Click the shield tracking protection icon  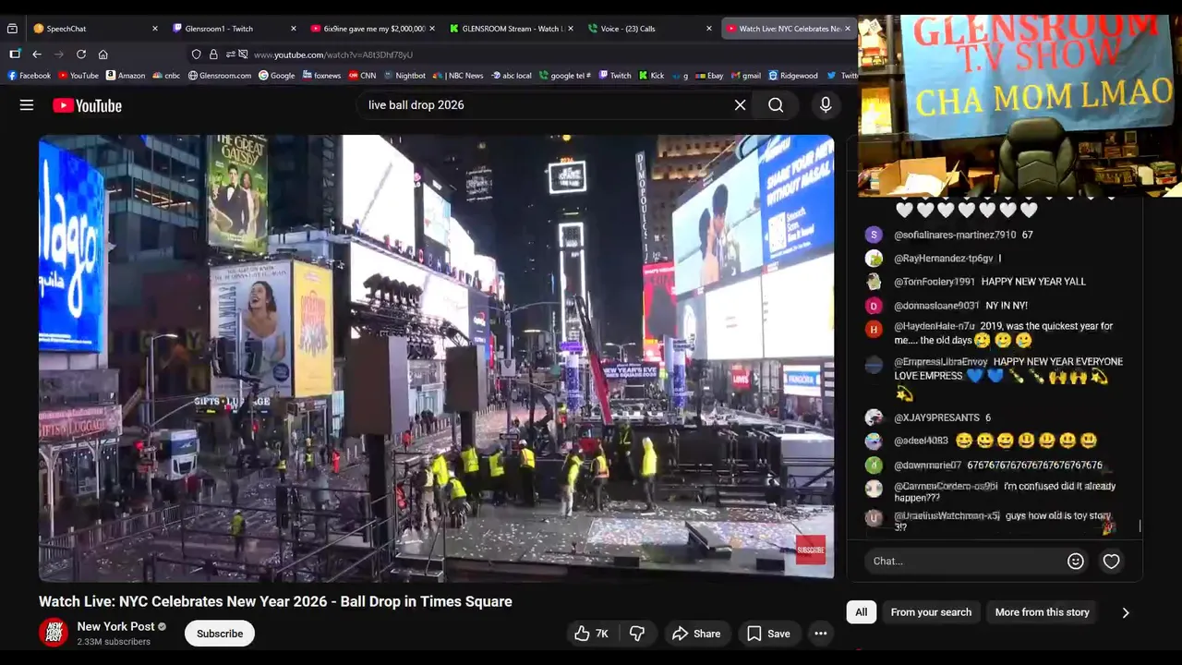[x=197, y=54]
